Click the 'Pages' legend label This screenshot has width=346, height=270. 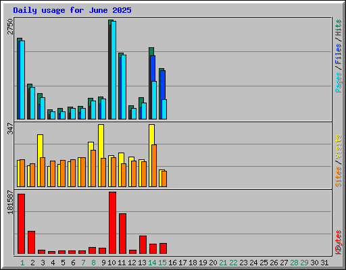[x=338, y=82]
